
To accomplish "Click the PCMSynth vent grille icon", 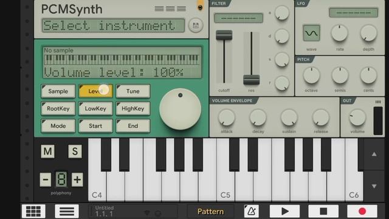I will [x=170, y=9].
